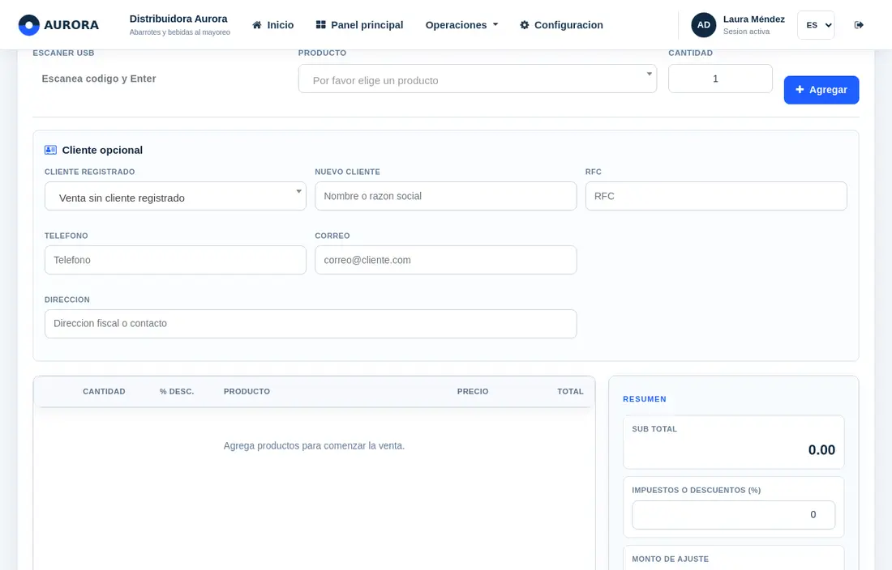The height and width of the screenshot is (570, 892).
Task: Open the Operaciones dropdown menu
Action: 461,25
